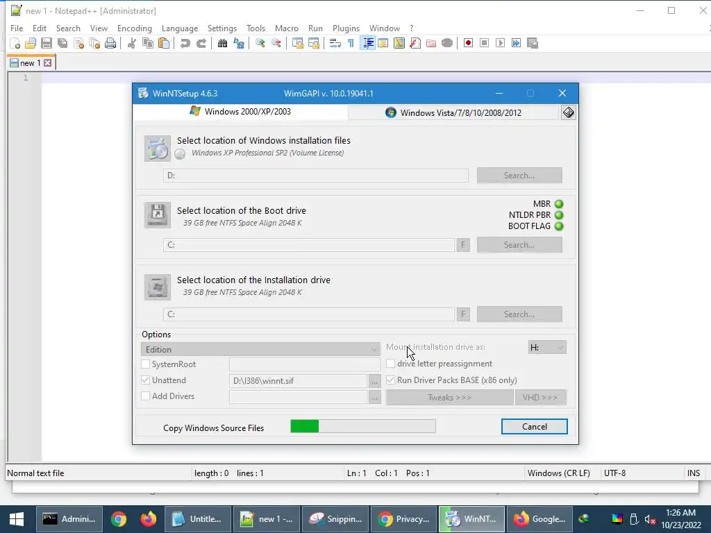The height and width of the screenshot is (533, 711).
Task: Toggle the Indent Guide icon
Action: tap(367, 43)
